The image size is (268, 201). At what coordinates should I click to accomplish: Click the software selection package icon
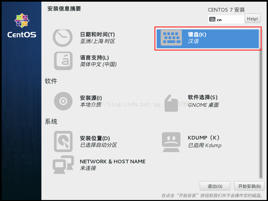tap(171, 103)
